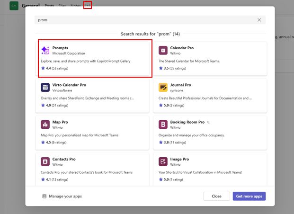Click Contacts Pro, your shared Contacts's book description
Image resolution: width=294 pixels, height=214 pixels.
87,172
